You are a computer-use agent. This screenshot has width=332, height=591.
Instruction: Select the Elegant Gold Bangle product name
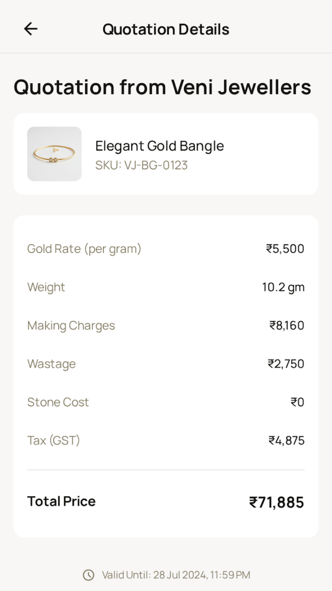[160, 146]
